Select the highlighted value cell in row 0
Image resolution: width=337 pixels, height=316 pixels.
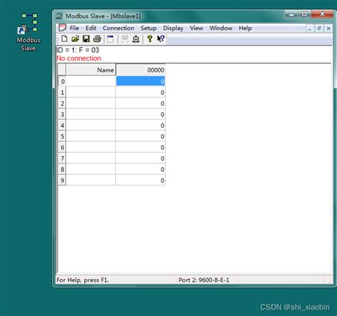141,81
